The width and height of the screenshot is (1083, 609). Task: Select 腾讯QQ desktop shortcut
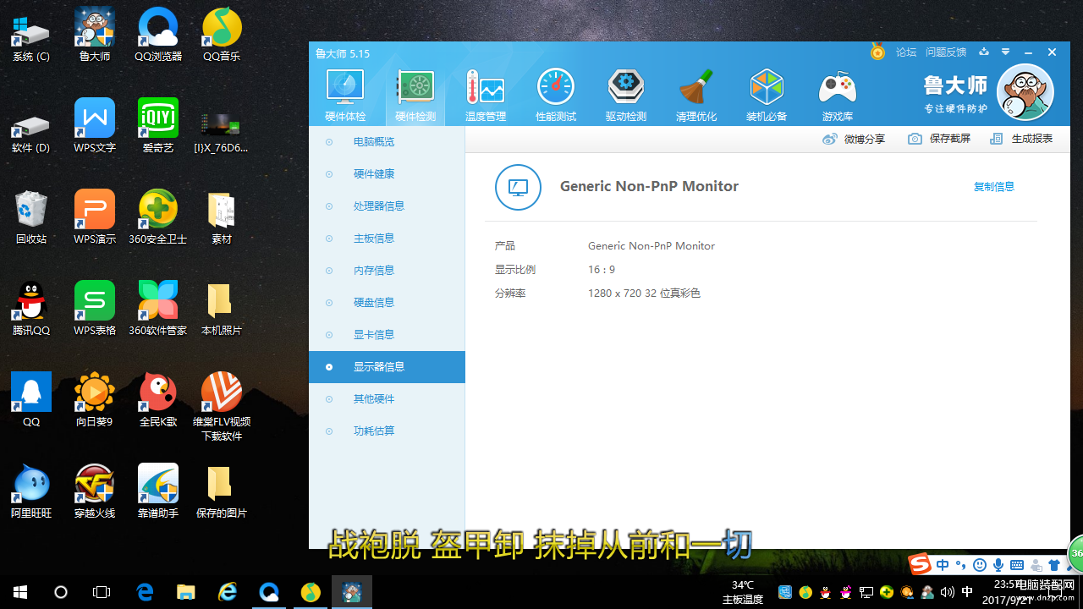(31, 310)
